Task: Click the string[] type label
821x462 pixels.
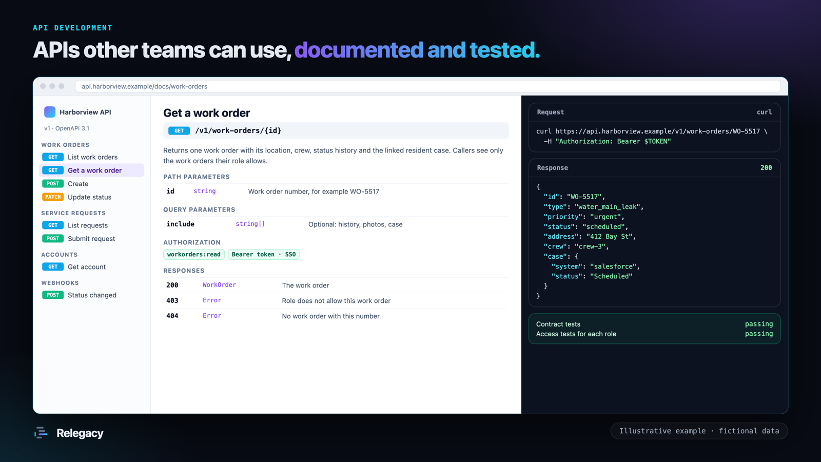Action: [250, 224]
